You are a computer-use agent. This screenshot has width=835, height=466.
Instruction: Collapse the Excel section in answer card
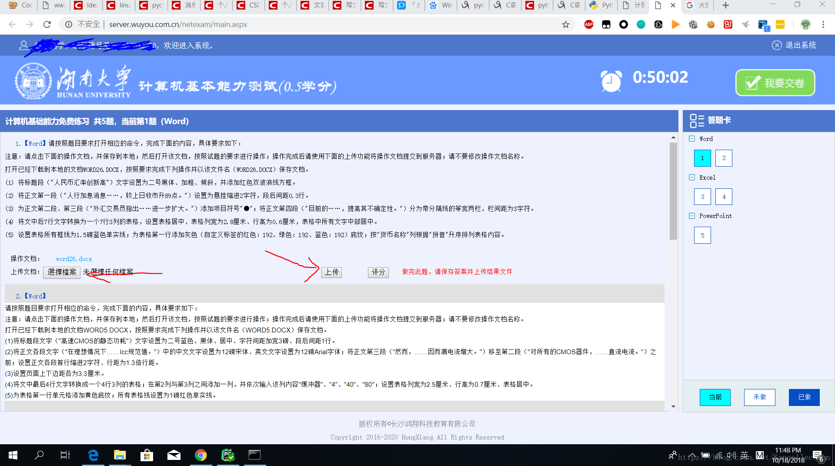click(x=692, y=178)
